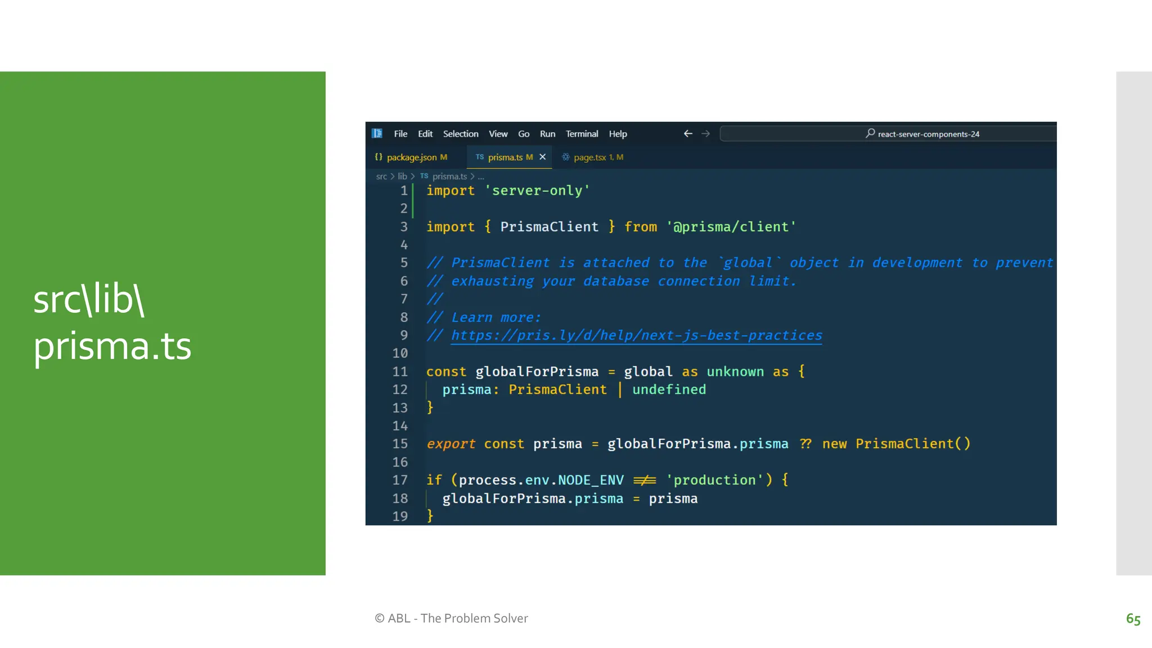
Task: Open the pris.ly best-practices link
Action: pyautogui.click(x=636, y=335)
